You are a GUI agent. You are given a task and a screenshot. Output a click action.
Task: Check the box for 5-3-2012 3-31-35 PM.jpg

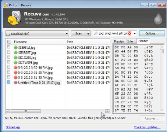pyautogui.click(x=8, y=77)
